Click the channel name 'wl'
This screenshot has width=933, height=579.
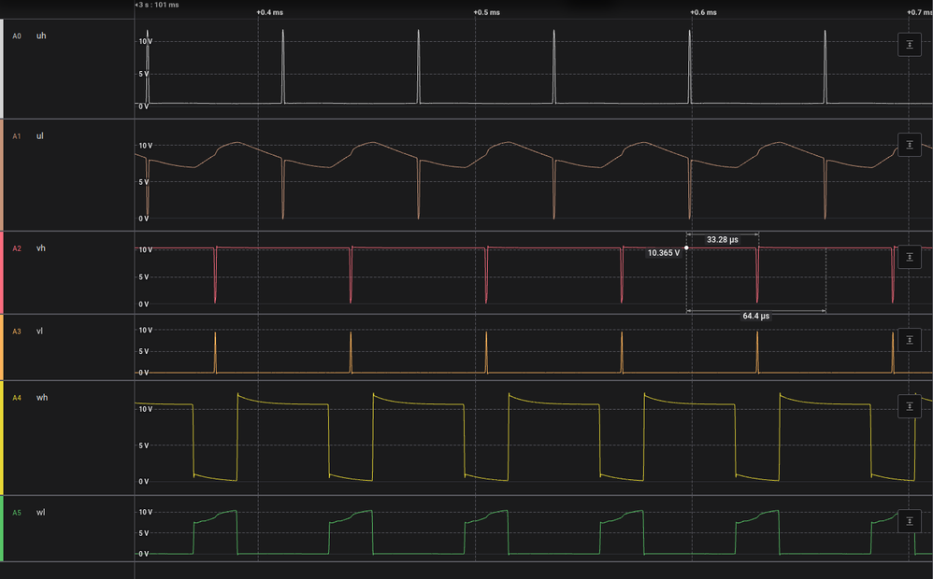(40, 512)
